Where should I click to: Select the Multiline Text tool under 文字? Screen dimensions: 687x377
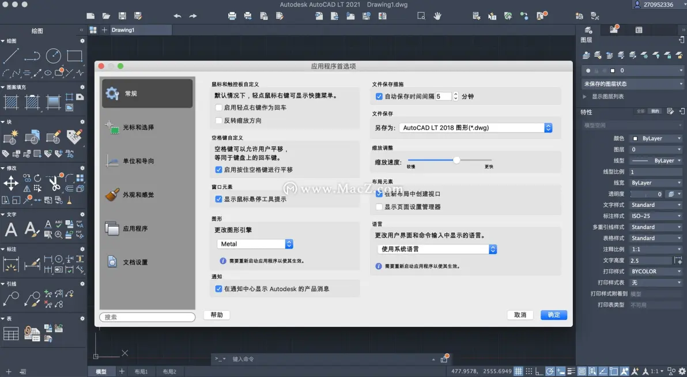point(10,229)
